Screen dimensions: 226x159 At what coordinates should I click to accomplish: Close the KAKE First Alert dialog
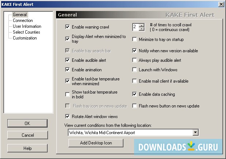point(221,4)
